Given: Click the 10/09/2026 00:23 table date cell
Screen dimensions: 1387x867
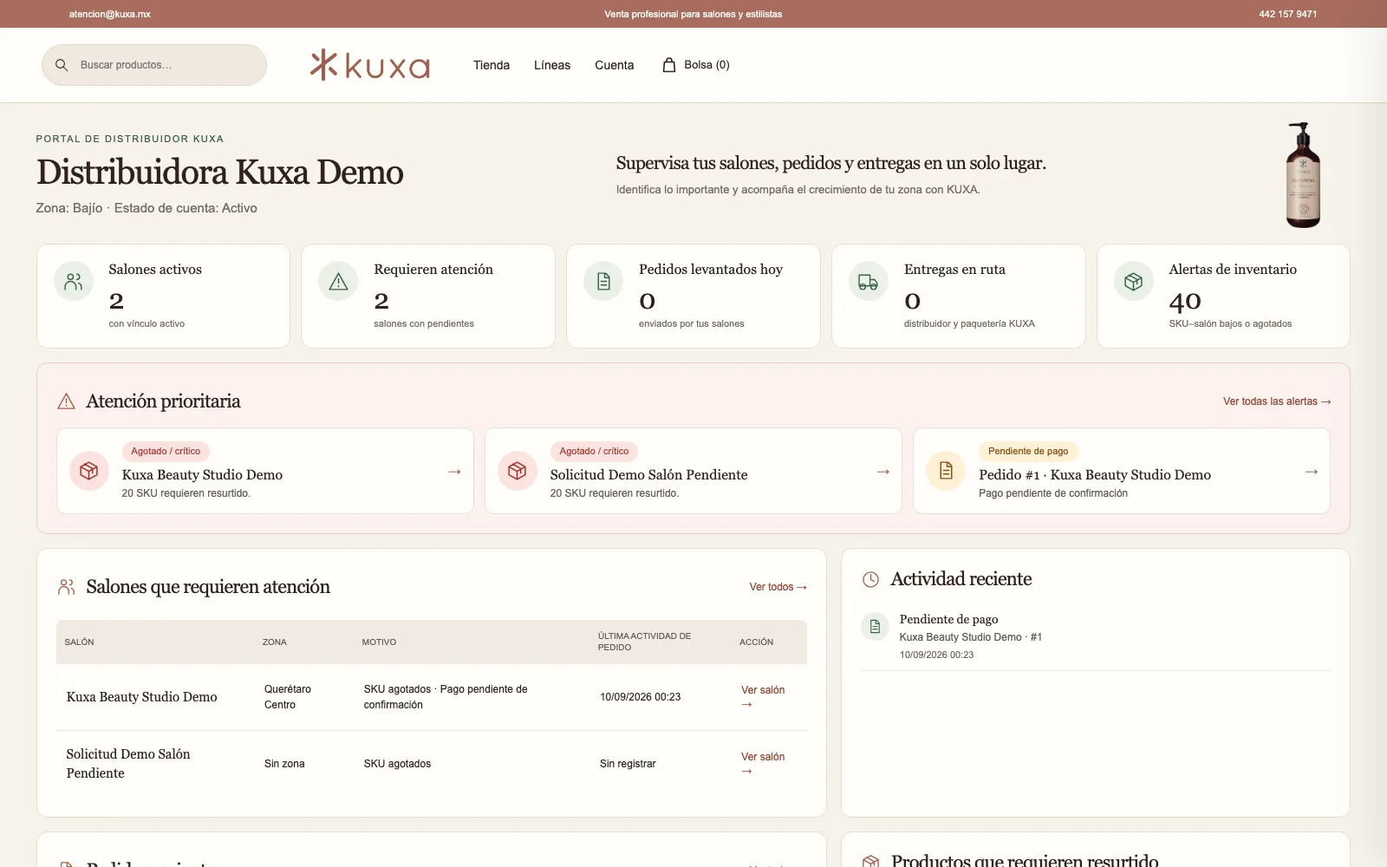Looking at the screenshot, I should (x=641, y=697).
